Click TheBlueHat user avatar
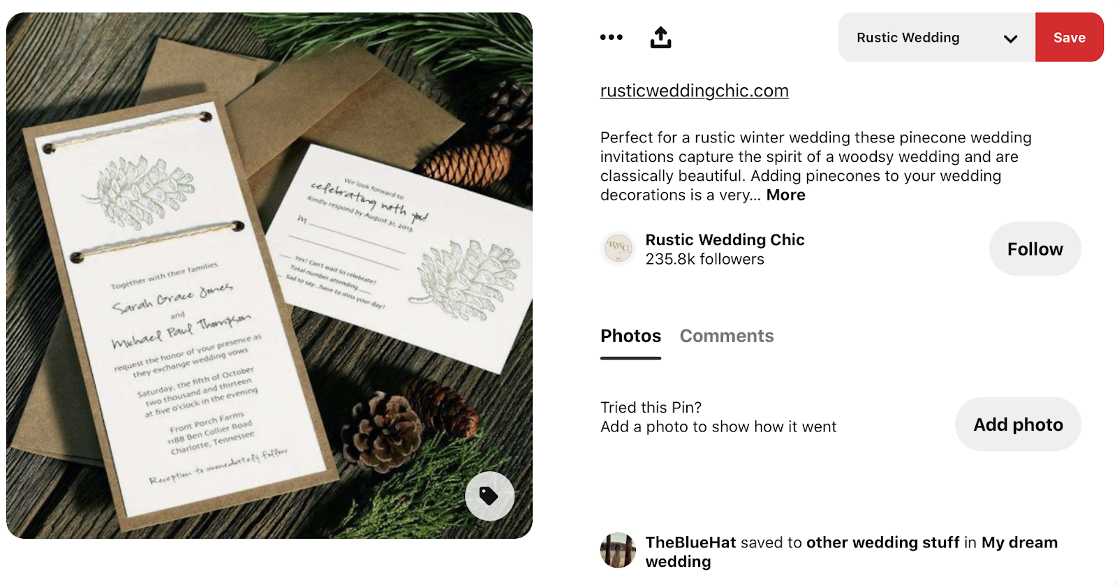The width and height of the screenshot is (1117, 585). [x=618, y=550]
